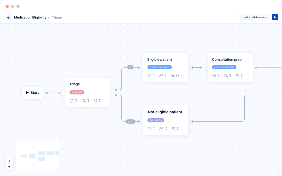Screen dimensions: 282x176
Task: Click the checkmark actions icon in Triage card
Action: point(72,101)
